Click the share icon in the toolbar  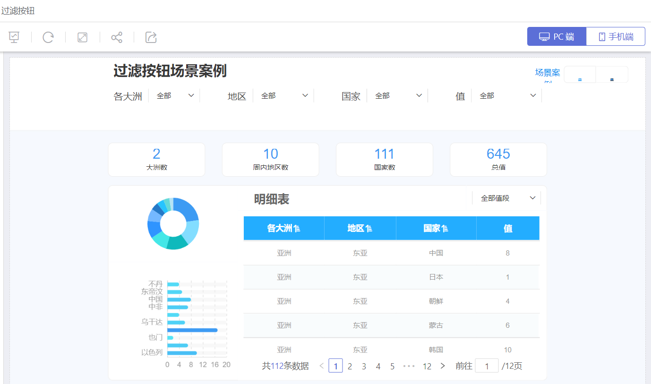[117, 37]
